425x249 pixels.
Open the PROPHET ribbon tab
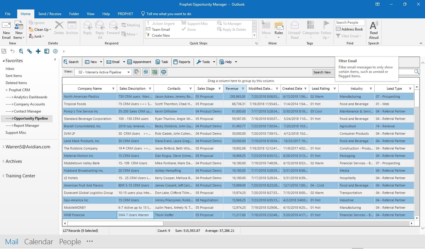[x=125, y=14]
